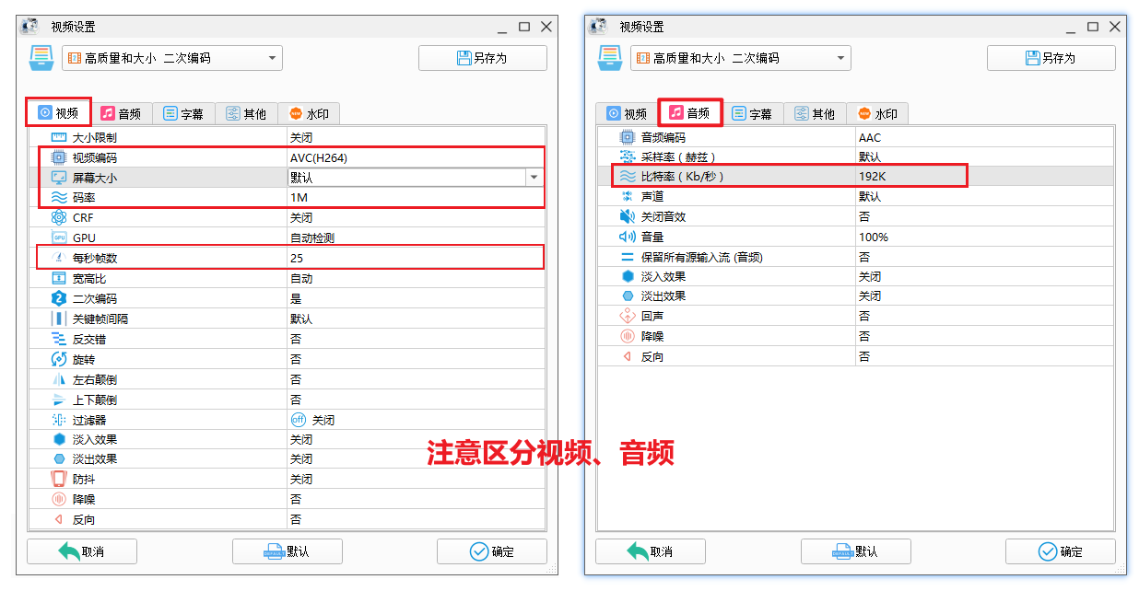The height and width of the screenshot is (591, 1139).
Task: Click GPU 自动检测 value
Action: [312, 238]
